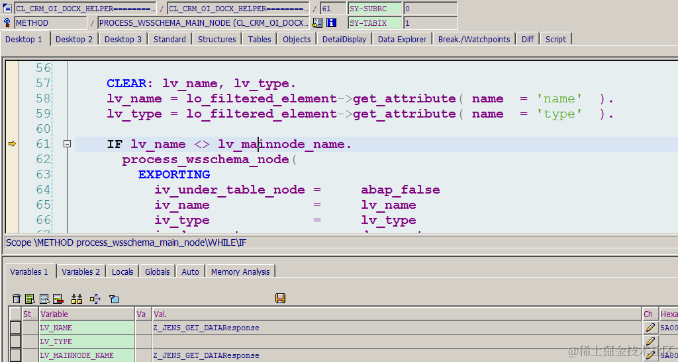The height and width of the screenshot is (362, 678).
Task: Click the arrow-cross services icon in variables toolbar
Action: coord(95,299)
